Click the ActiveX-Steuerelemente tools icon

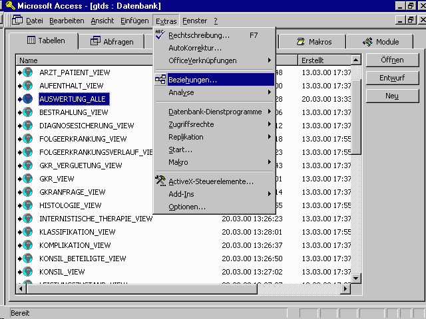pyautogui.click(x=160, y=181)
